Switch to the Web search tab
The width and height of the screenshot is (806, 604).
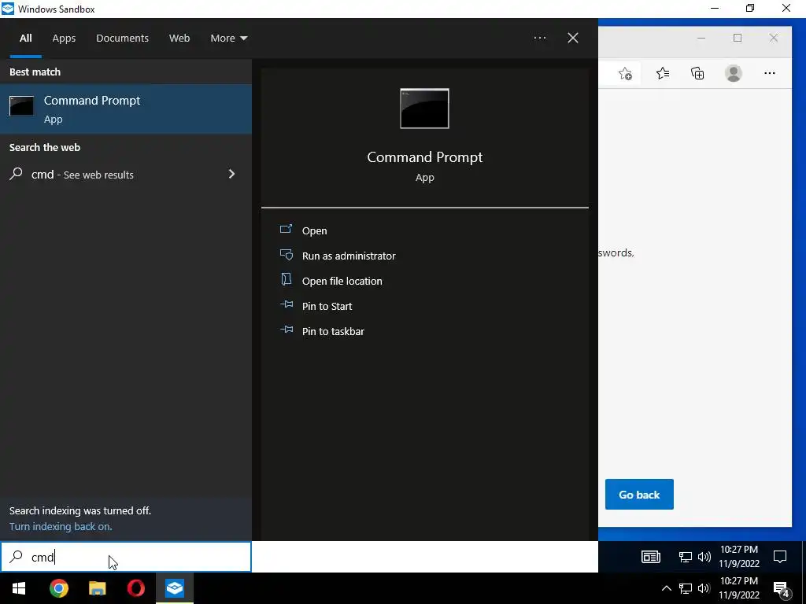click(x=179, y=38)
